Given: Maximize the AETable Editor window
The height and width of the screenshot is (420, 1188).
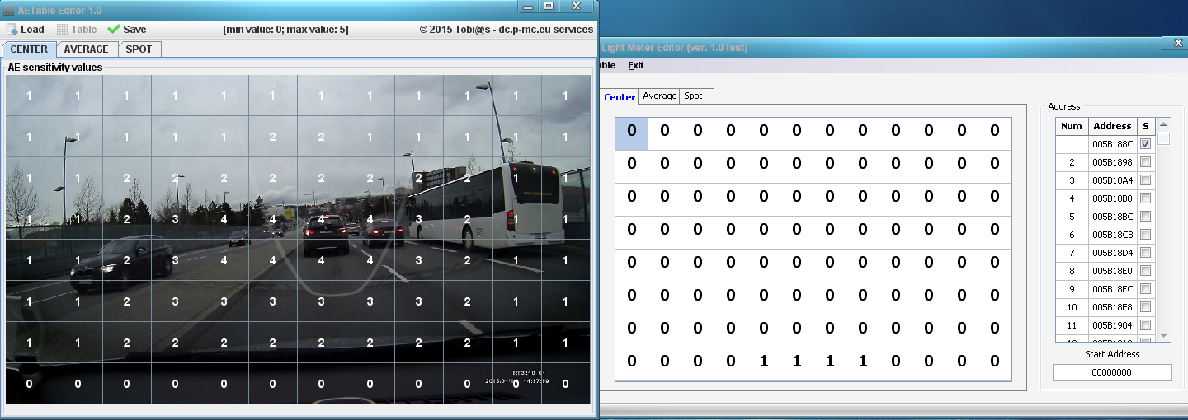Looking at the screenshot, I should [549, 6].
